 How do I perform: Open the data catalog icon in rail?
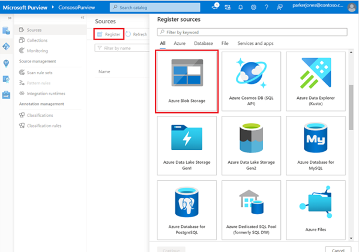coord(6,30)
